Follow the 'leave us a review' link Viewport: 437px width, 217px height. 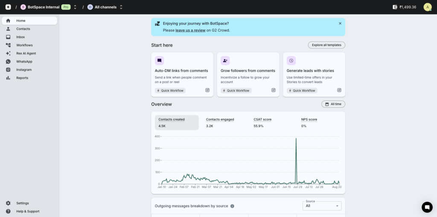190,30
